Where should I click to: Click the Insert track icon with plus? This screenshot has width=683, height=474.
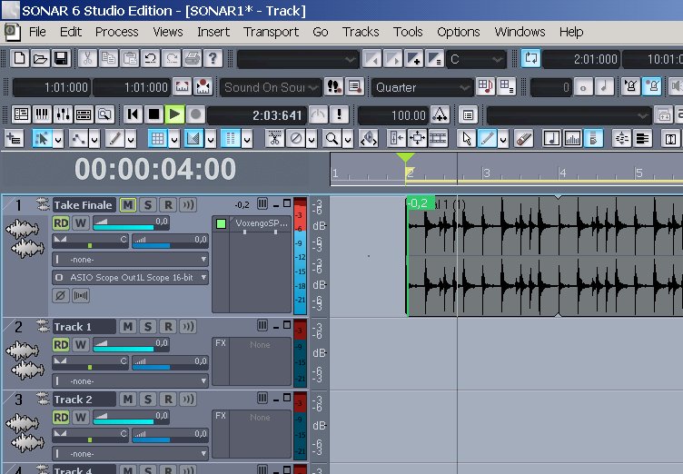(14, 139)
